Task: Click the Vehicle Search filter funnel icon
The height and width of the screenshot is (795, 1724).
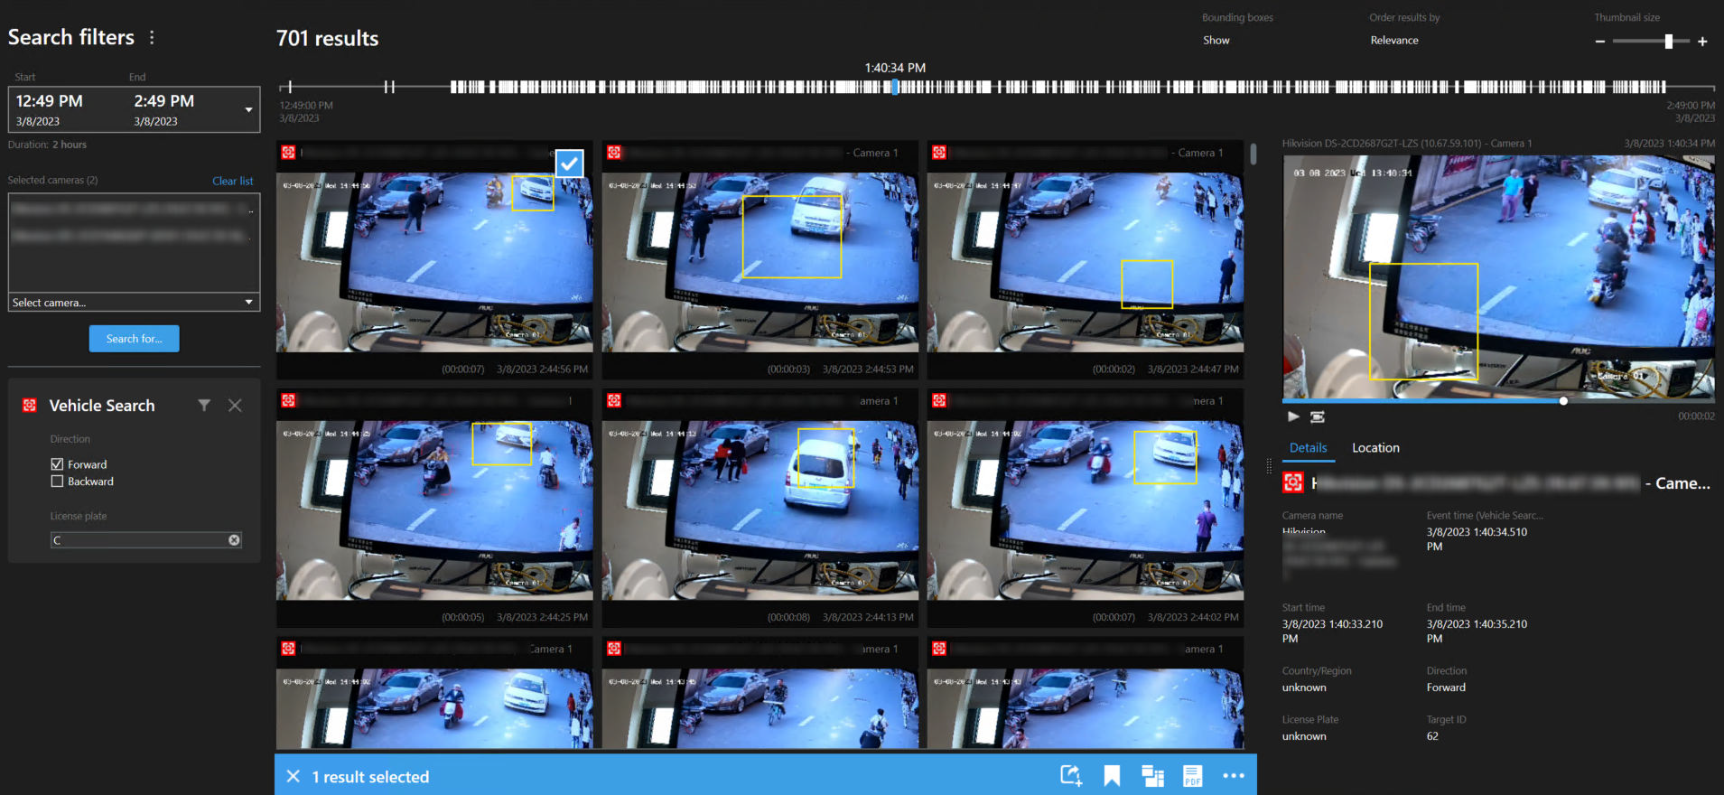Action: [204, 406]
